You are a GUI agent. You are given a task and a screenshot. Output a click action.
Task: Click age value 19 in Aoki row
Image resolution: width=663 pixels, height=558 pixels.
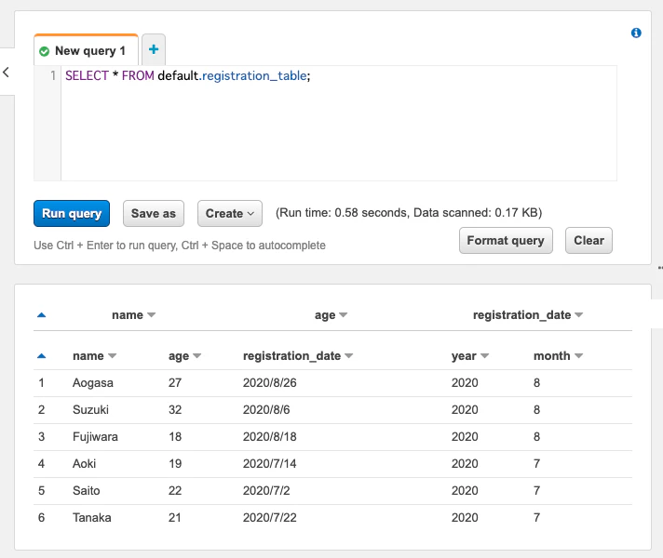coord(175,464)
